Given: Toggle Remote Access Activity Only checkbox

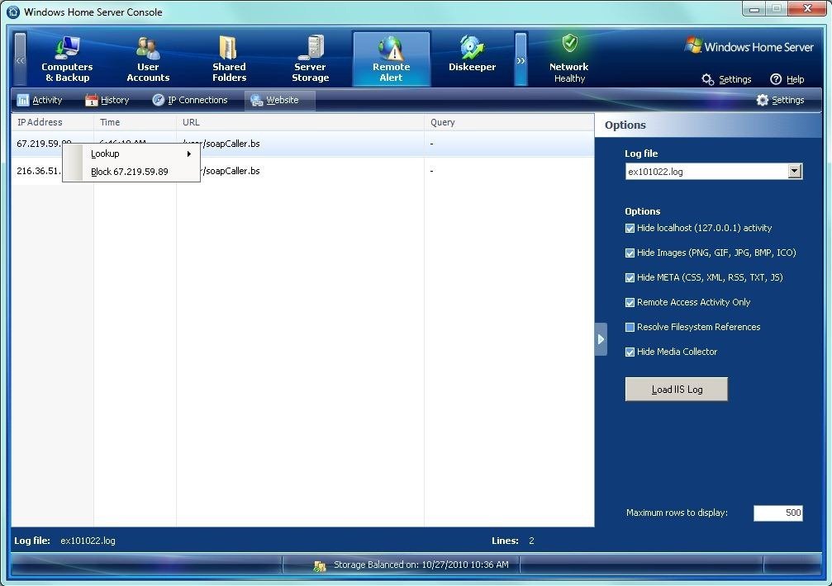Looking at the screenshot, I should click(x=630, y=303).
